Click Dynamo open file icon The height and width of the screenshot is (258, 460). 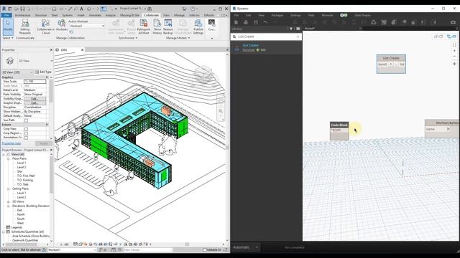click(x=246, y=22)
